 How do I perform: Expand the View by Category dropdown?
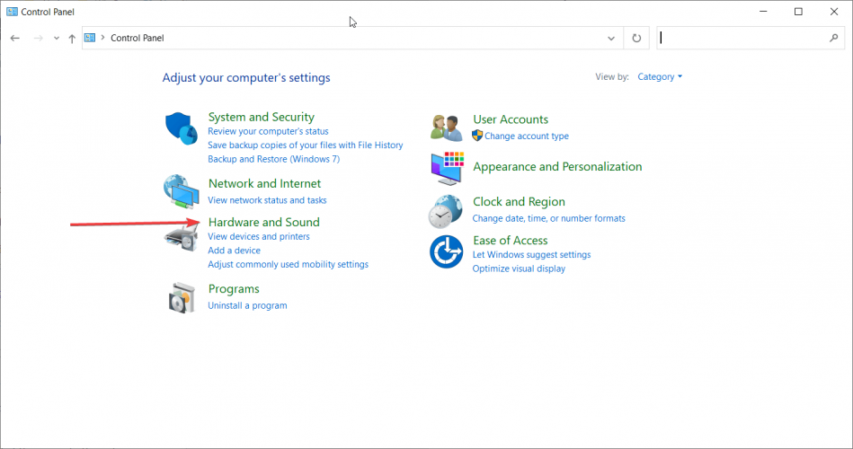(660, 77)
